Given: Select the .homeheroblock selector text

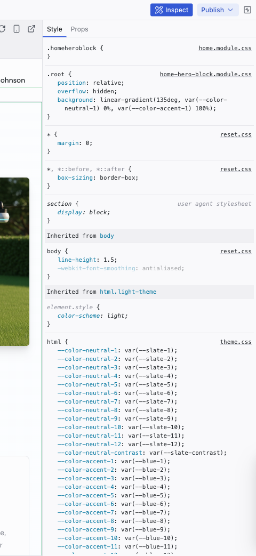Looking at the screenshot, I should pyautogui.click(x=71, y=48).
